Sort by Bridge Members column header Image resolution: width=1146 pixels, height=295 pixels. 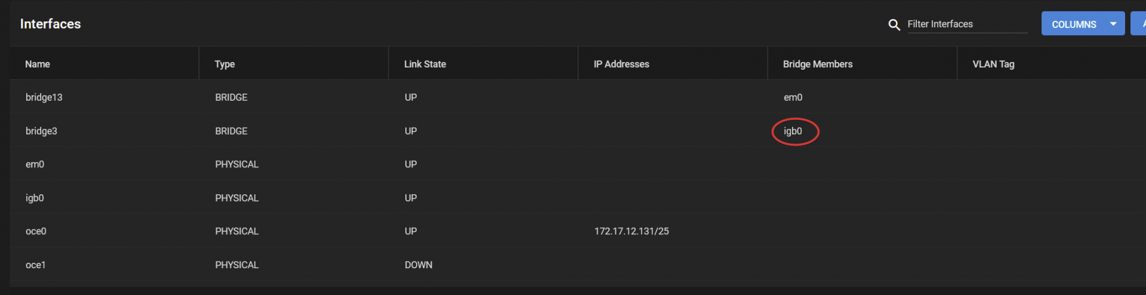pos(818,64)
